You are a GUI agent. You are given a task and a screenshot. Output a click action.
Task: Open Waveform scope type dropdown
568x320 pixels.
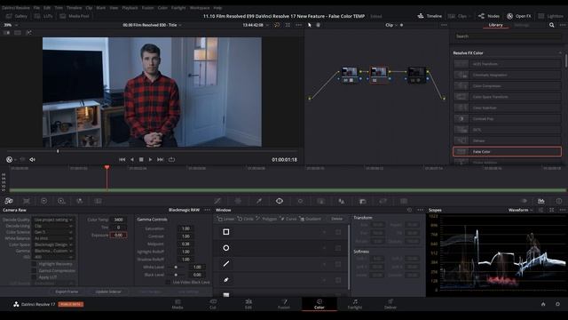tap(521, 210)
